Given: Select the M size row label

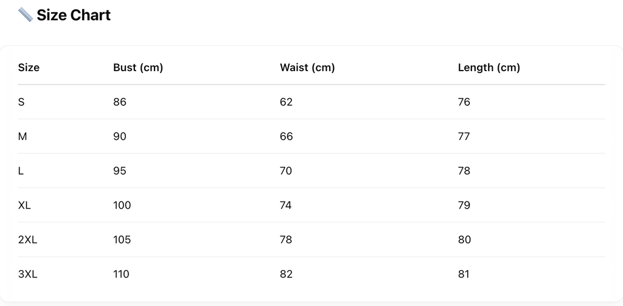Looking at the screenshot, I should 23,136.
